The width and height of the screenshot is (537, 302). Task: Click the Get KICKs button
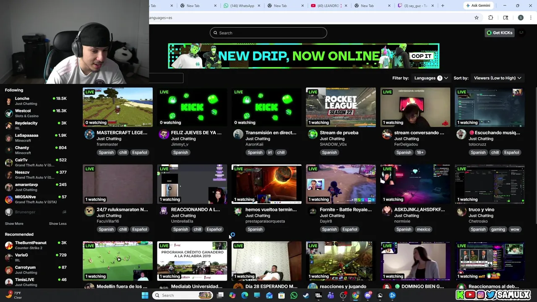[x=499, y=33]
